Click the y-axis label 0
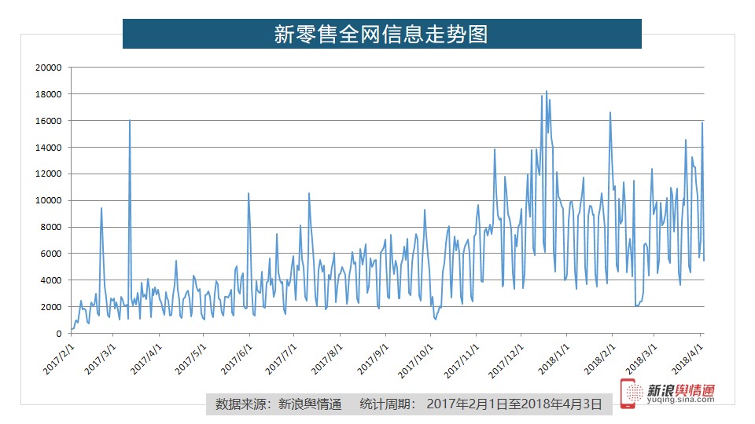 [59, 334]
